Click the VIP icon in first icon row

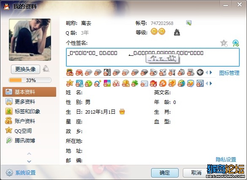click(x=107, y=72)
